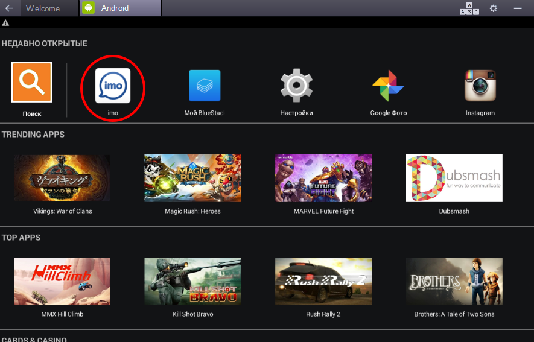Click the orange Search (Поиск) icon
534x342 pixels.
tap(32, 83)
